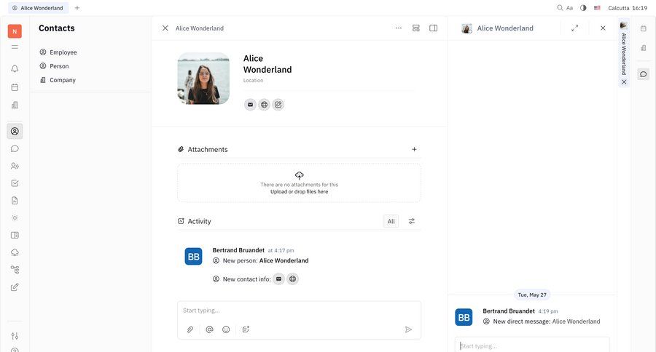Open the calendar icon in left sidebar

coord(15,87)
